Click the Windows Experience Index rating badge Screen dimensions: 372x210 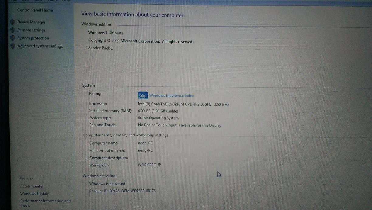143,95
